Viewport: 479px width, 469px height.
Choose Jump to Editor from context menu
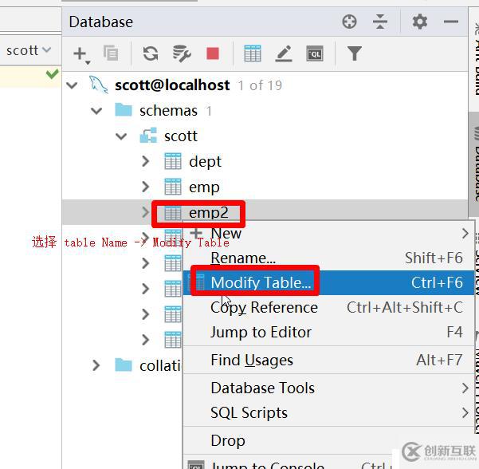coord(328,333)
